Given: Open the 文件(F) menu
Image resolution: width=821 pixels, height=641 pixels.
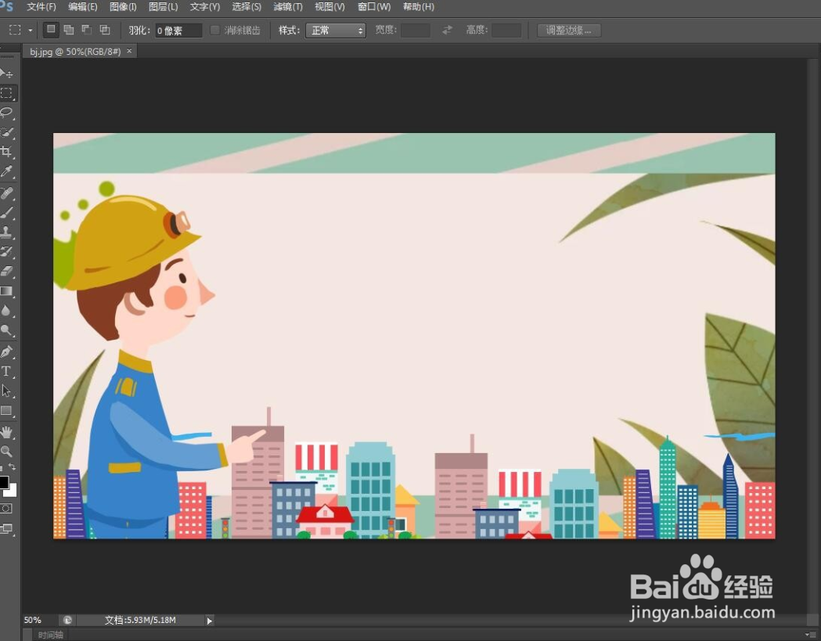Looking at the screenshot, I should coord(41,7).
